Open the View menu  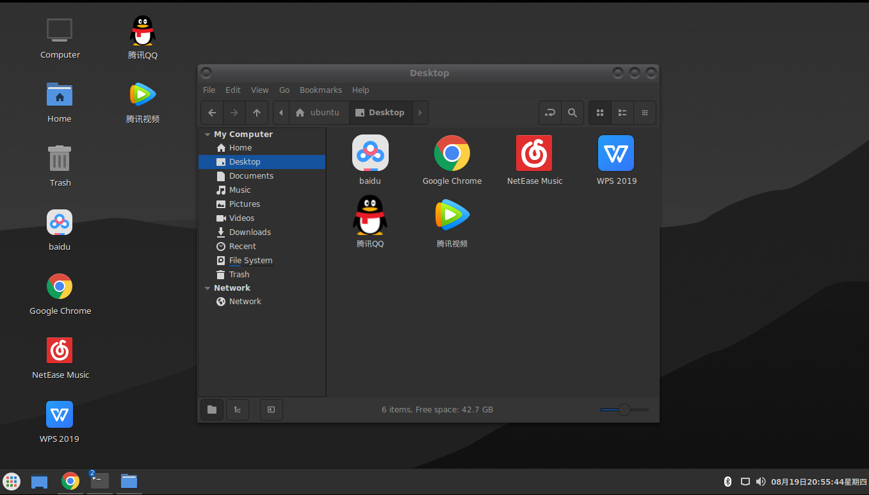pyautogui.click(x=260, y=90)
